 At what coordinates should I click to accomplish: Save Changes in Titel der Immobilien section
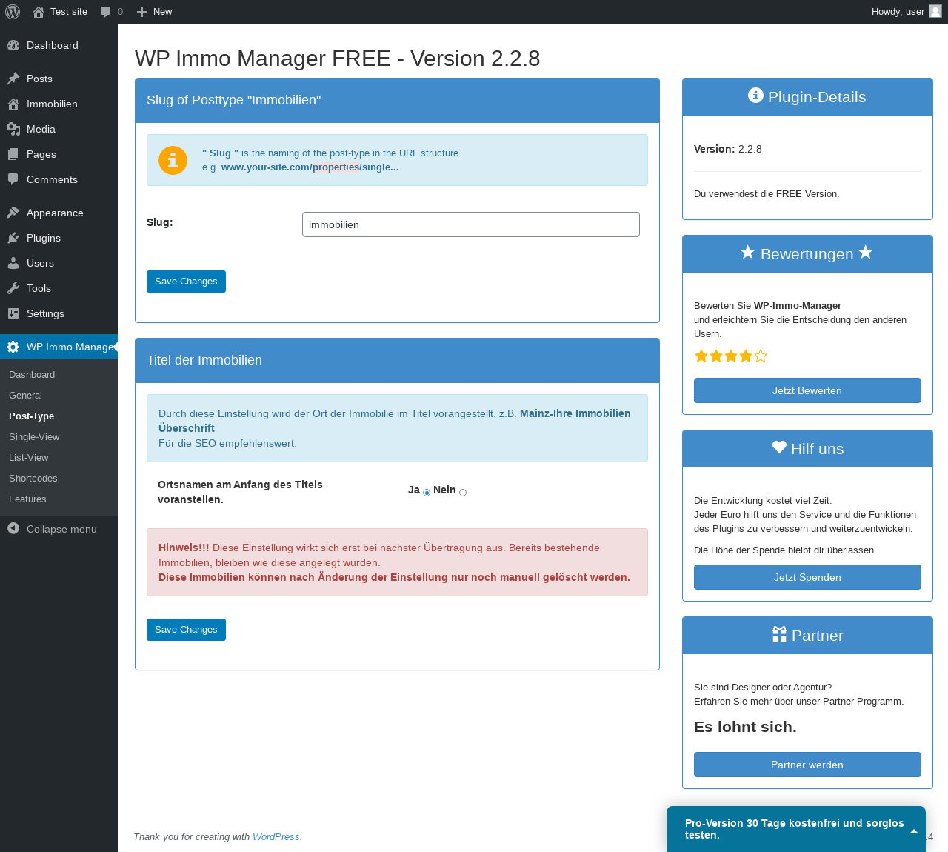coord(186,630)
